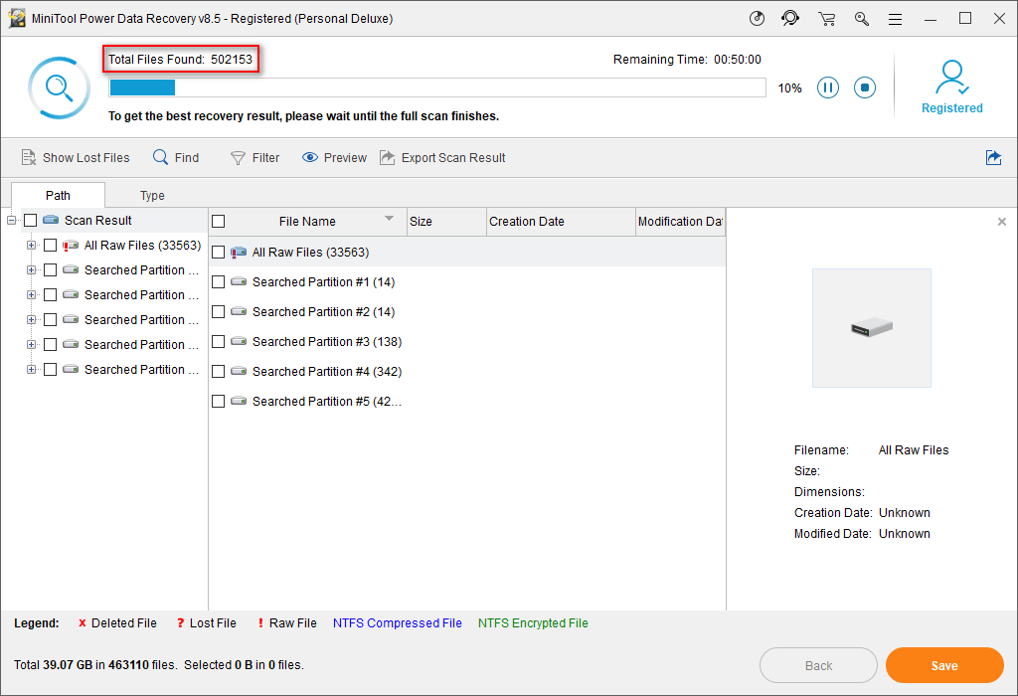The image size is (1018, 696).
Task: Click the register key icon
Action: click(x=861, y=19)
